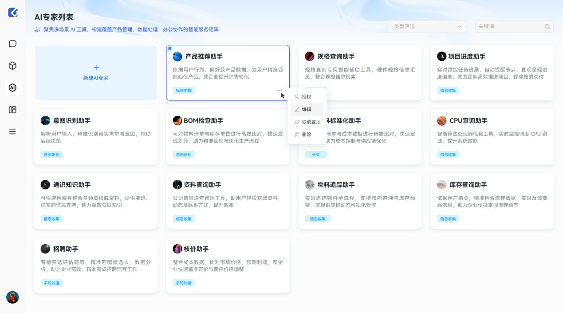Click the user avatar at bottom left
Viewport: 563px width, 313px height.
[12, 298]
